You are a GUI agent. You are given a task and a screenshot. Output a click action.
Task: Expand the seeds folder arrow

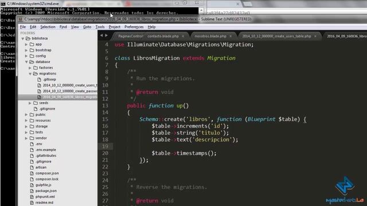(x=30, y=103)
